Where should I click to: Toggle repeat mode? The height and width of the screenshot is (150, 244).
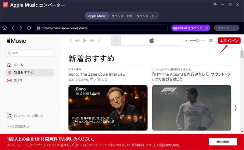click(99, 41)
